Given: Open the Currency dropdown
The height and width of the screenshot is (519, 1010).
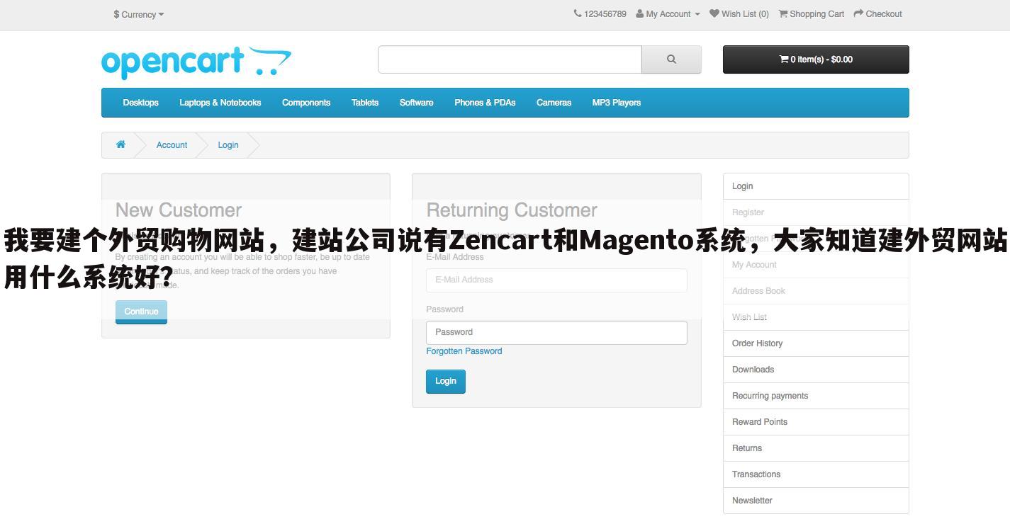Looking at the screenshot, I should [x=138, y=14].
